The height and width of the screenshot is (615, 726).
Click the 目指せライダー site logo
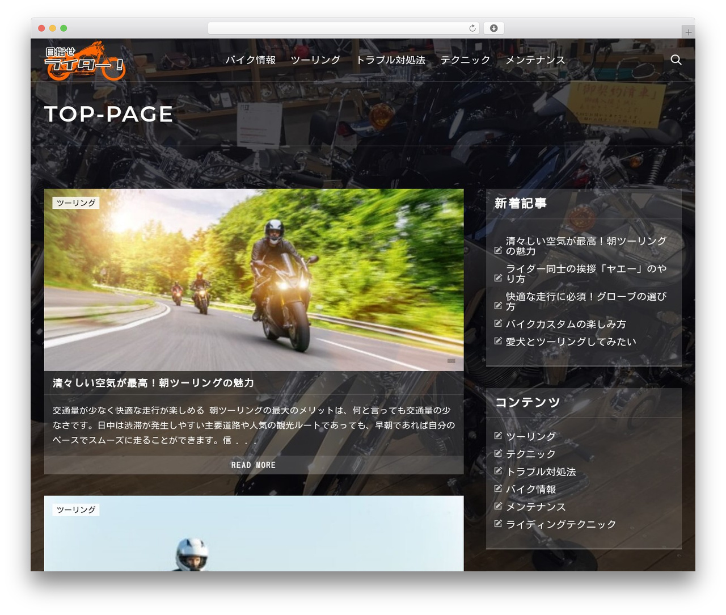pyautogui.click(x=85, y=61)
